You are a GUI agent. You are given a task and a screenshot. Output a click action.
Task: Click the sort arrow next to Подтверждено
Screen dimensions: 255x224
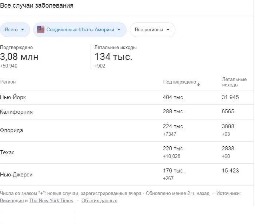[x=199, y=84]
